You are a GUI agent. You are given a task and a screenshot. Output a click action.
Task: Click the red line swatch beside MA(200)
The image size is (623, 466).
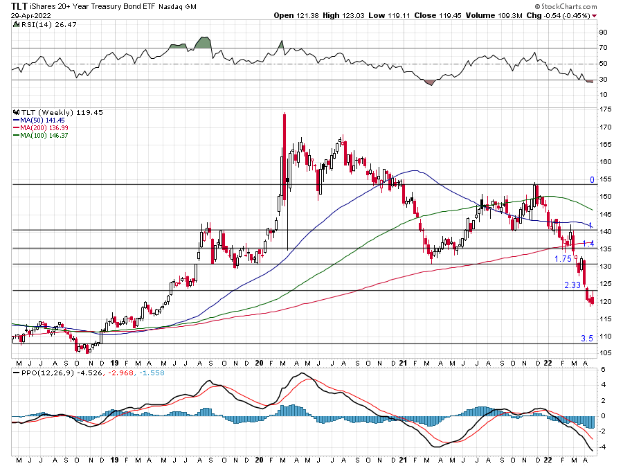click(17, 128)
